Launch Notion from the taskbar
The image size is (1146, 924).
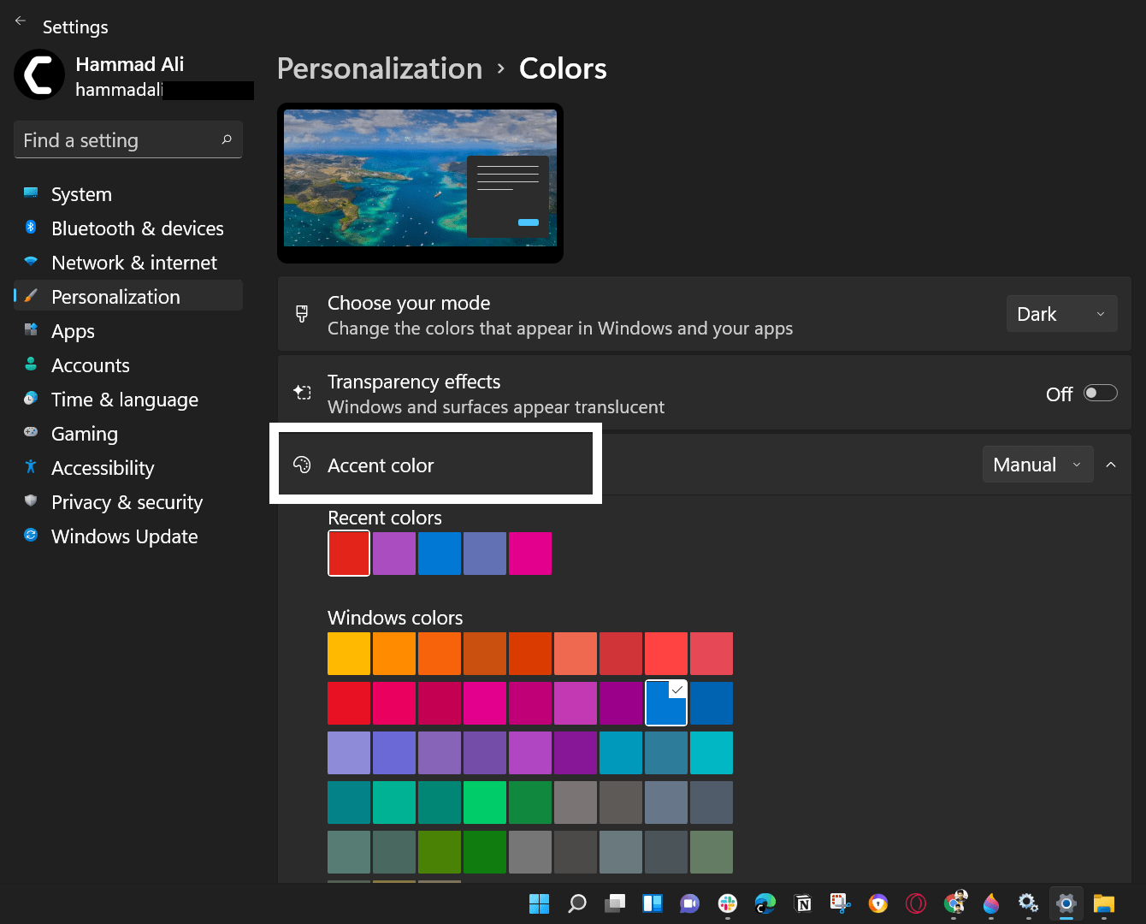point(803,903)
